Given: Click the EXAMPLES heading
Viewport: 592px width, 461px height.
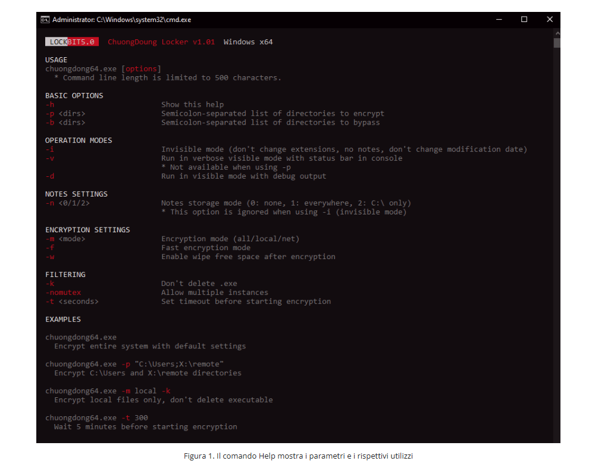Looking at the screenshot, I should [63, 320].
